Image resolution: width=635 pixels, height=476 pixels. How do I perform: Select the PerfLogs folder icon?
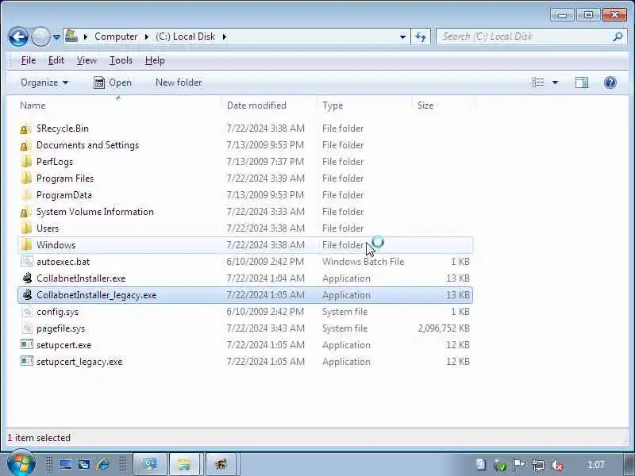coord(26,162)
